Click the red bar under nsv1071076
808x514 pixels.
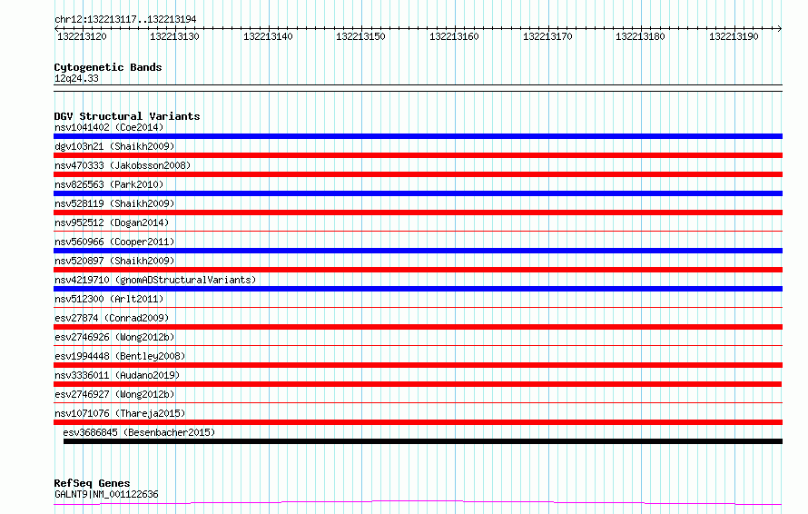coord(418,422)
